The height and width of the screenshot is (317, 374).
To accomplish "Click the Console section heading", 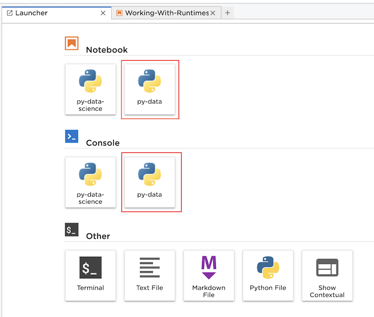I will coord(103,143).
